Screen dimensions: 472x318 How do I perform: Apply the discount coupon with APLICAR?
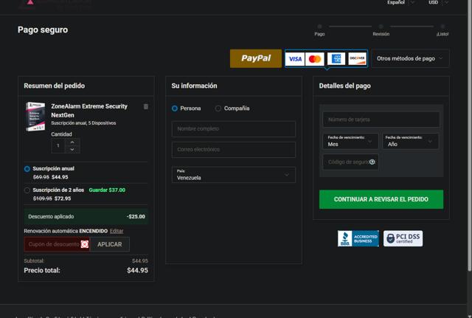110,244
